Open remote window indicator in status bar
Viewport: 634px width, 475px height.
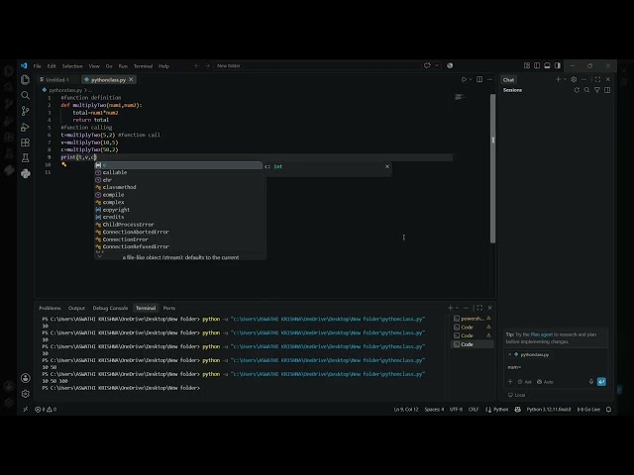[x=26, y=409]
